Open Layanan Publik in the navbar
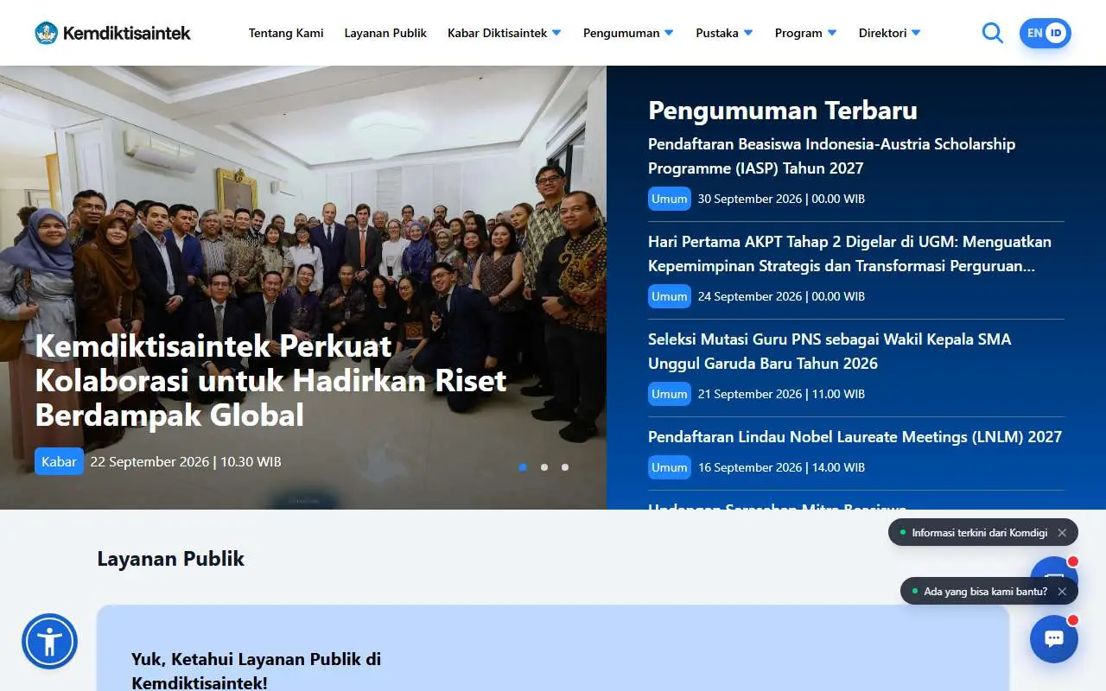This screenshot has height=691, width=1106. [x=385, y=33]
